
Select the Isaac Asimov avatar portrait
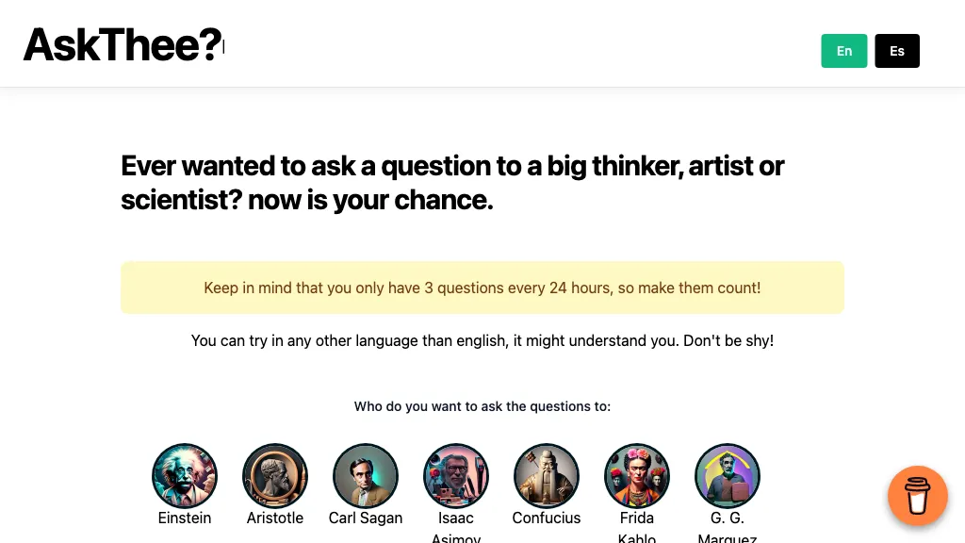point(456,476)
